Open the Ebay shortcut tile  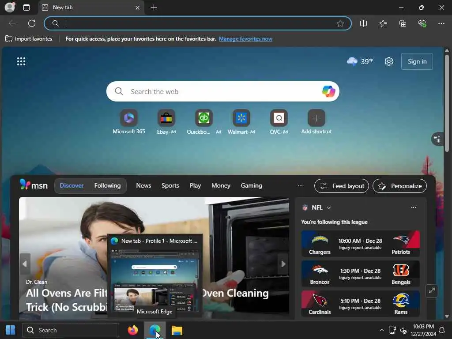[166, 122]
